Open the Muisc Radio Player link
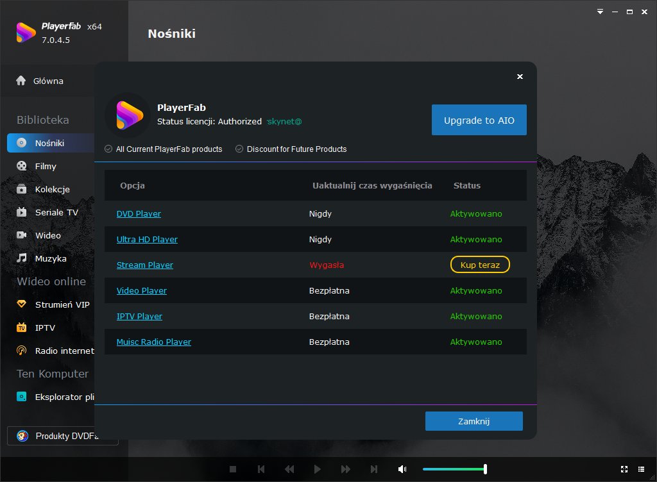The width and height of the screenshot is (657, 482). click(x=154, y=342)
